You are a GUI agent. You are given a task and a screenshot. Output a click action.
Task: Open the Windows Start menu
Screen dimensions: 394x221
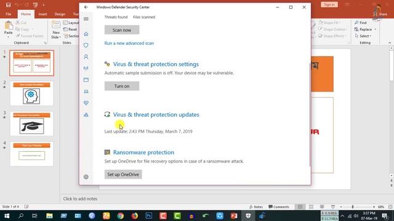(x=7, y=215)
